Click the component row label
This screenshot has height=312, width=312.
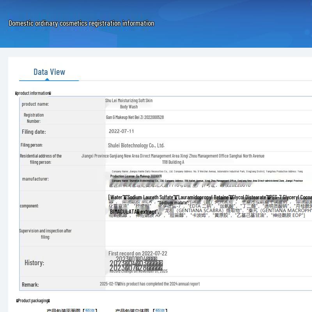(x=29, y=206)
